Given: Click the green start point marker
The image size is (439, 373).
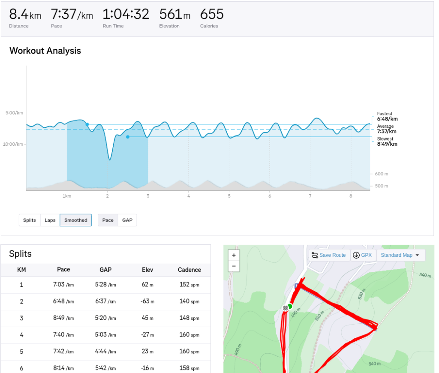Looking at the screenshot, I should [290, 306].
